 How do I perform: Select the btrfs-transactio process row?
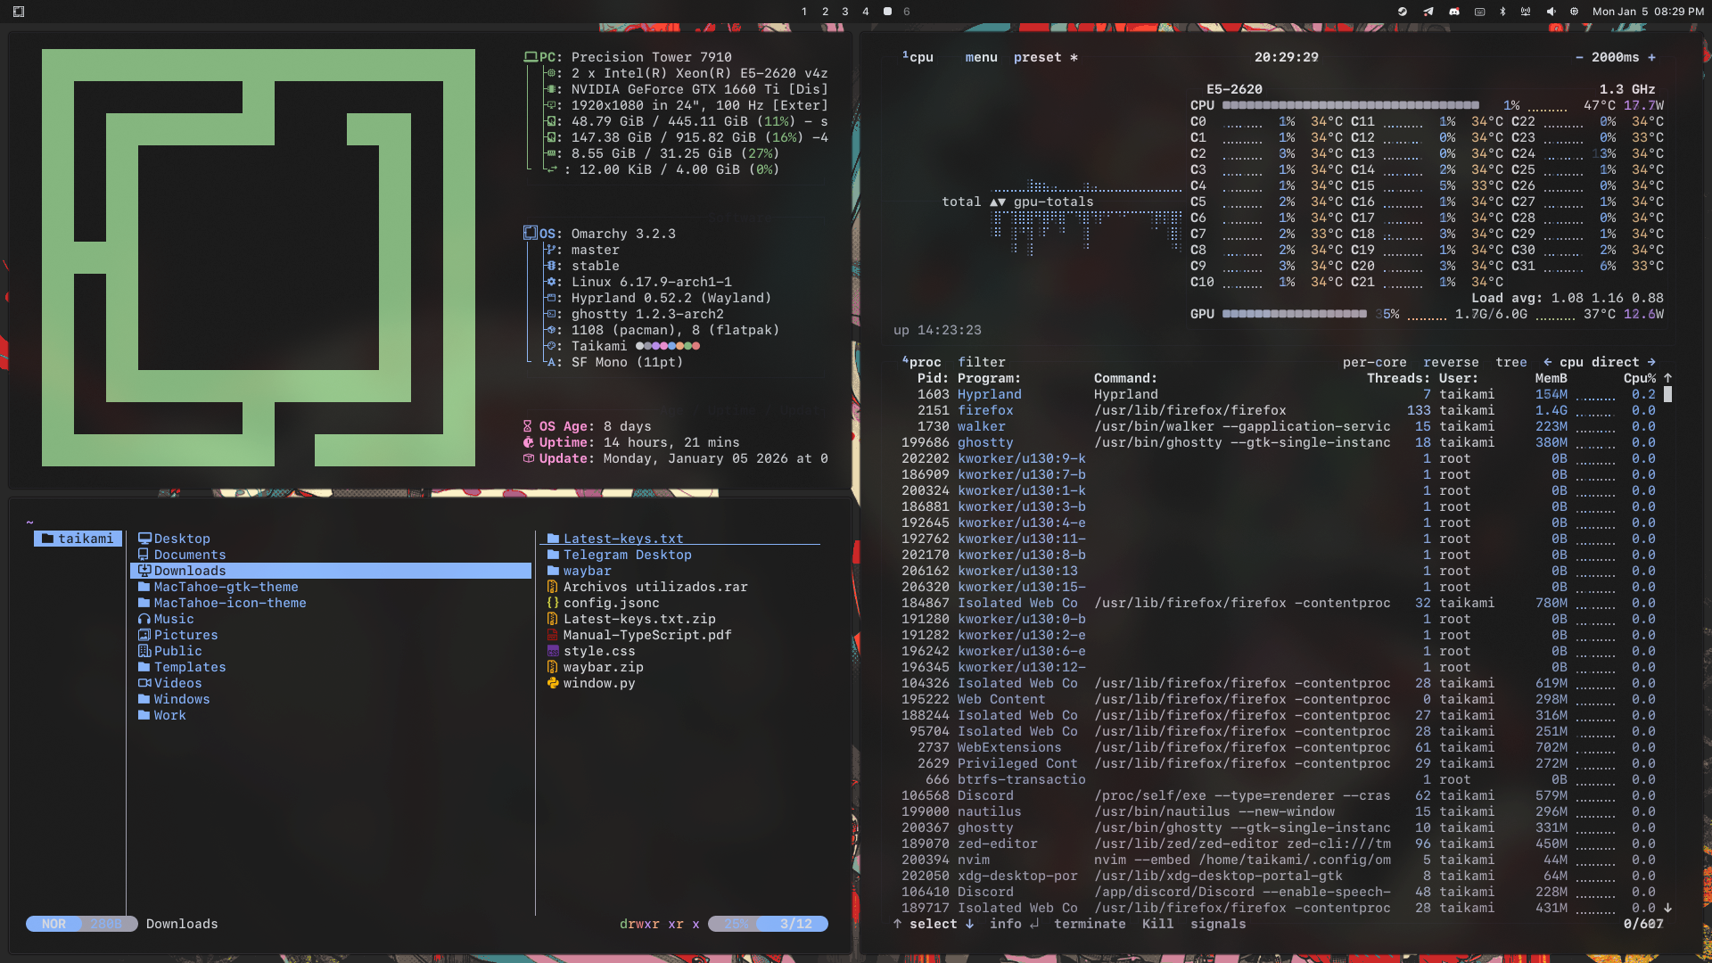(1279, 779)
